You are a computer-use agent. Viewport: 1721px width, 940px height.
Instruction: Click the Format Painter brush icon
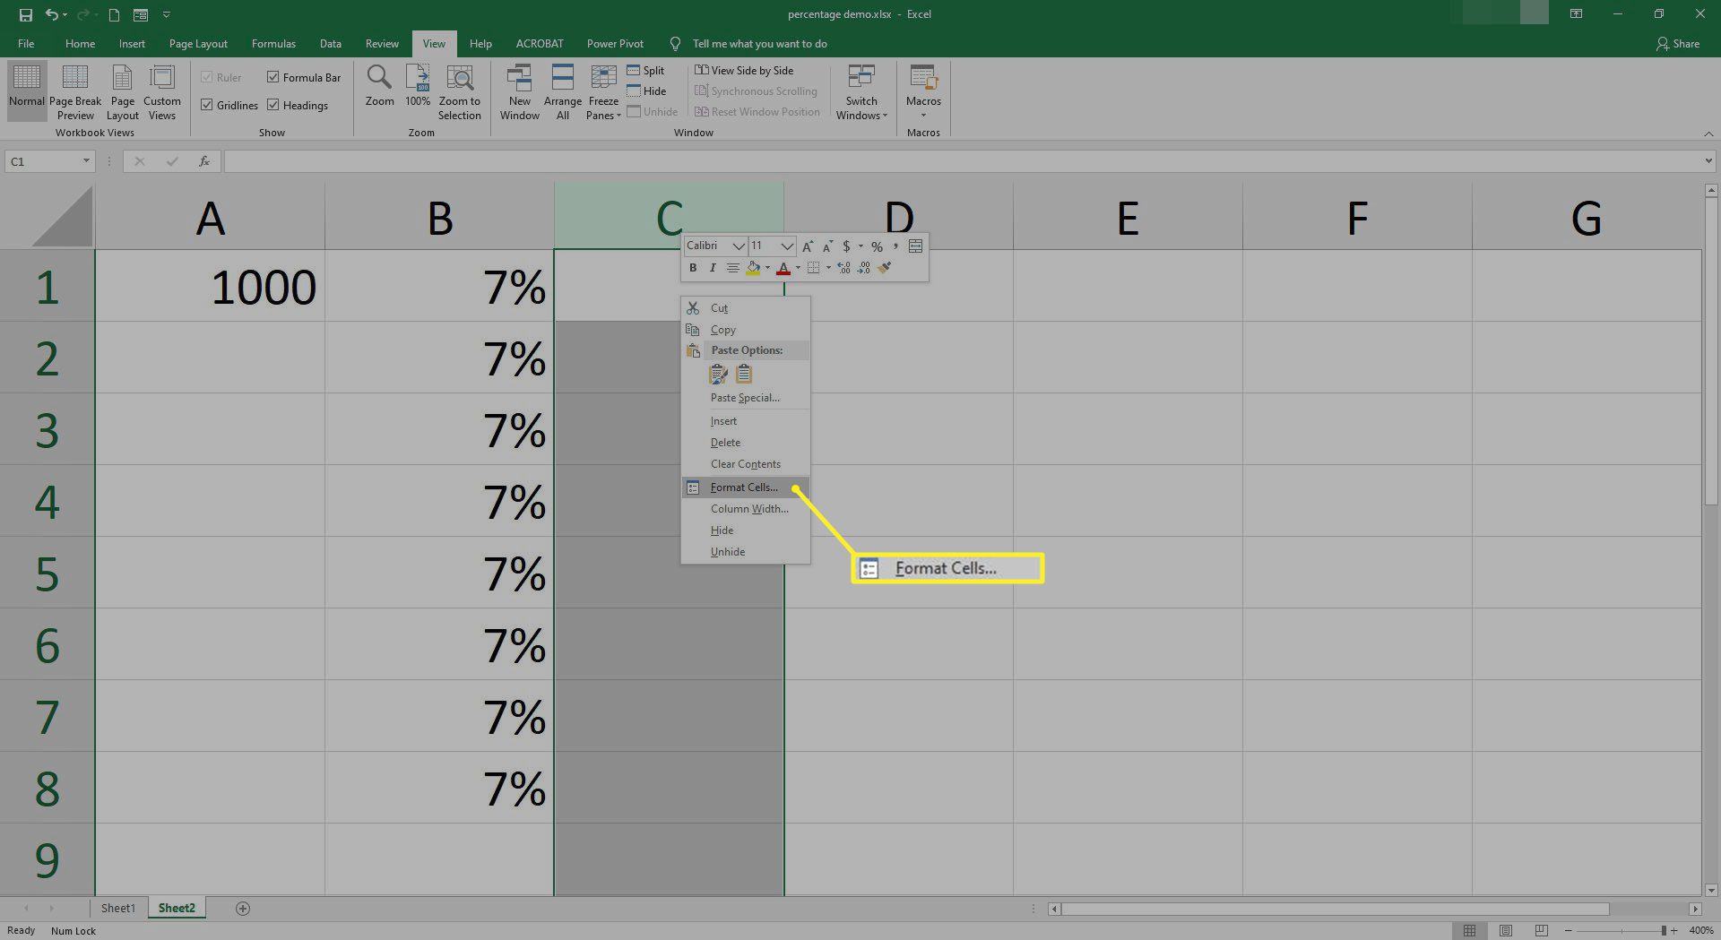pos(885,268)
